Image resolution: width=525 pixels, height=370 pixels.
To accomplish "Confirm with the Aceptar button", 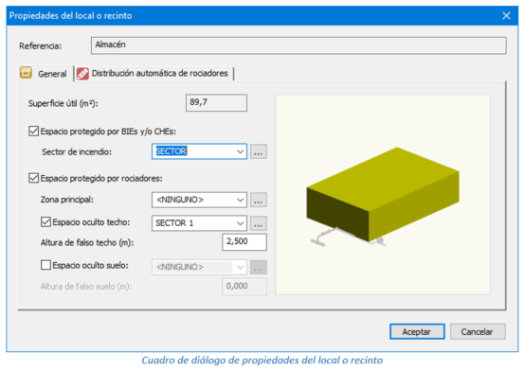I will 417,331.
